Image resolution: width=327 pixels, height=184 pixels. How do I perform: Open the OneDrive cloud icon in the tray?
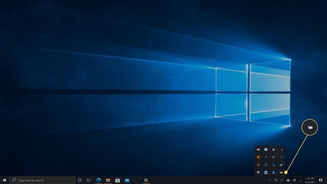click(288, 180)
